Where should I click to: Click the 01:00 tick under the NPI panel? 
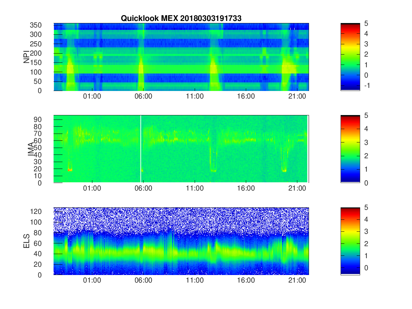[92, 96]
